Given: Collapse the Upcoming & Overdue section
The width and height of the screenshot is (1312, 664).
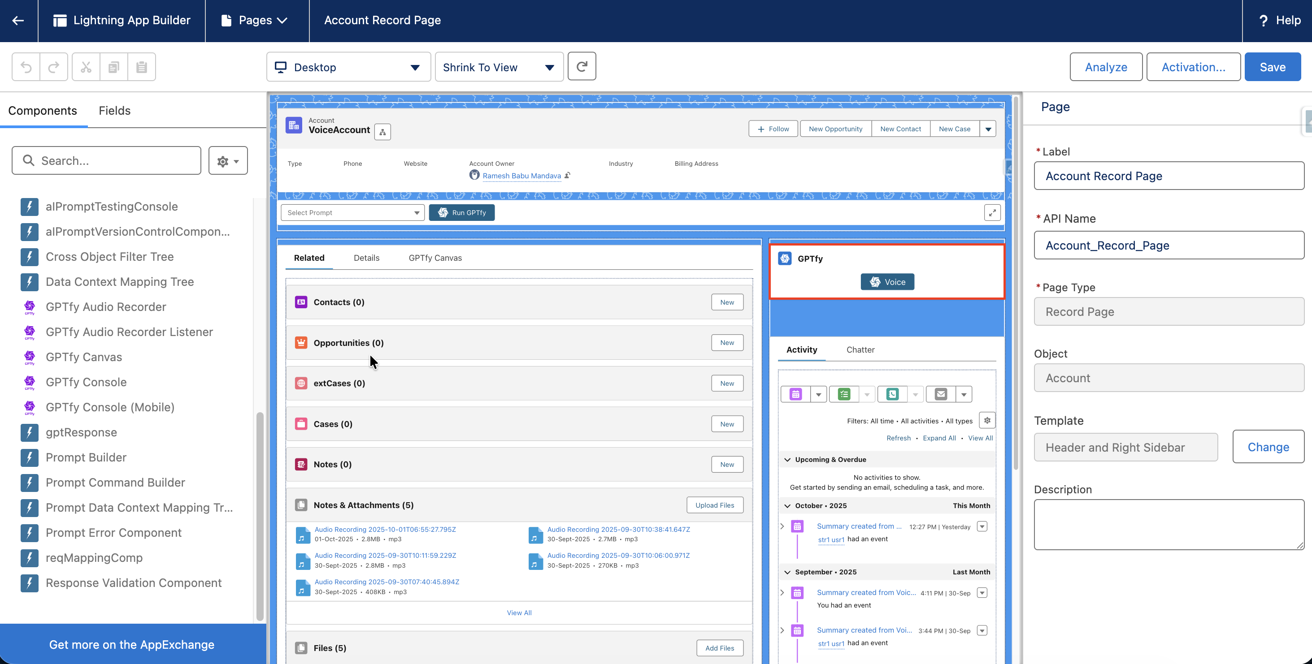Looking at the screenshot, I should point(787,459).
